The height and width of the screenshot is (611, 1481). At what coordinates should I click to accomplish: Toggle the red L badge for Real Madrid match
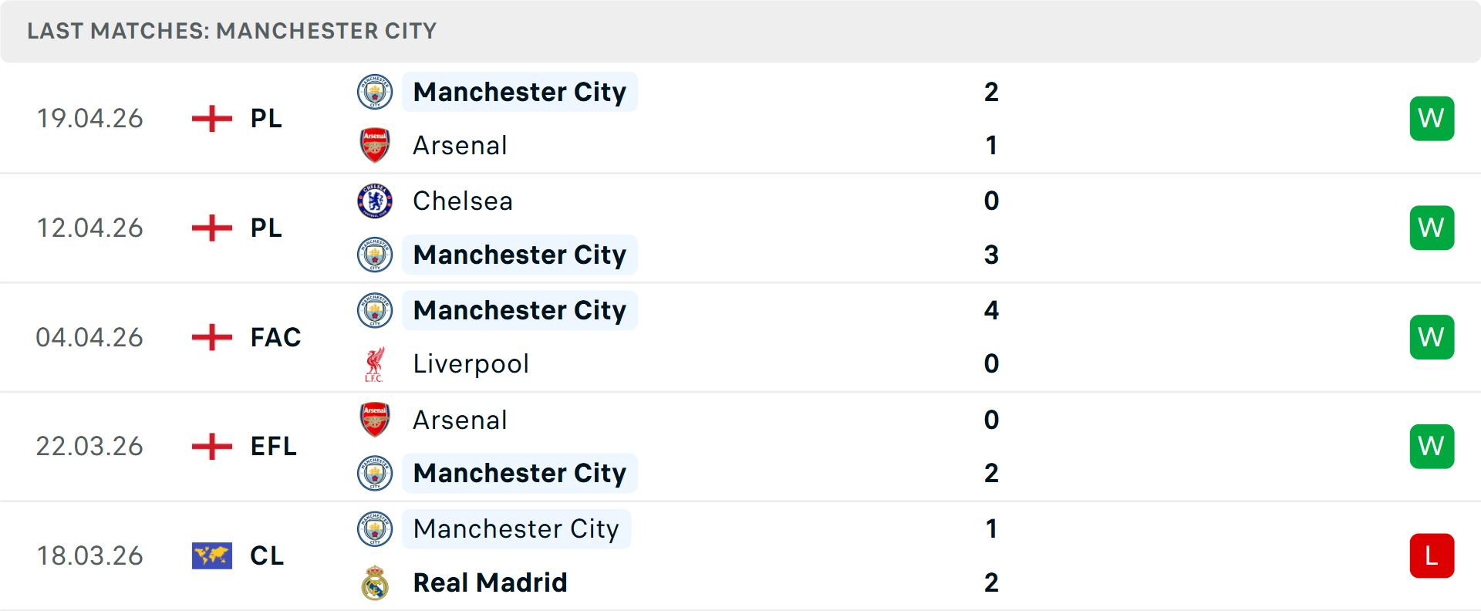click(x=1432, y=555)
